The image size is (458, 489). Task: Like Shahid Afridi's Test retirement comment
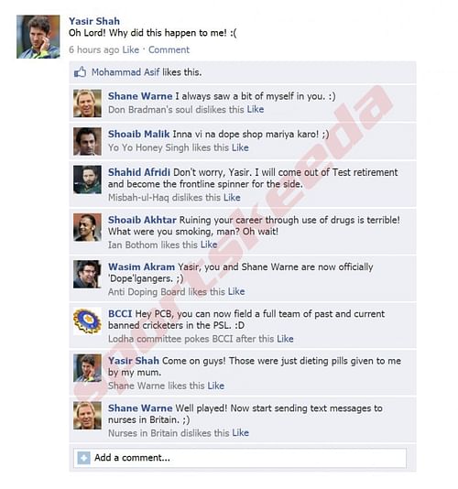[232, 197]
